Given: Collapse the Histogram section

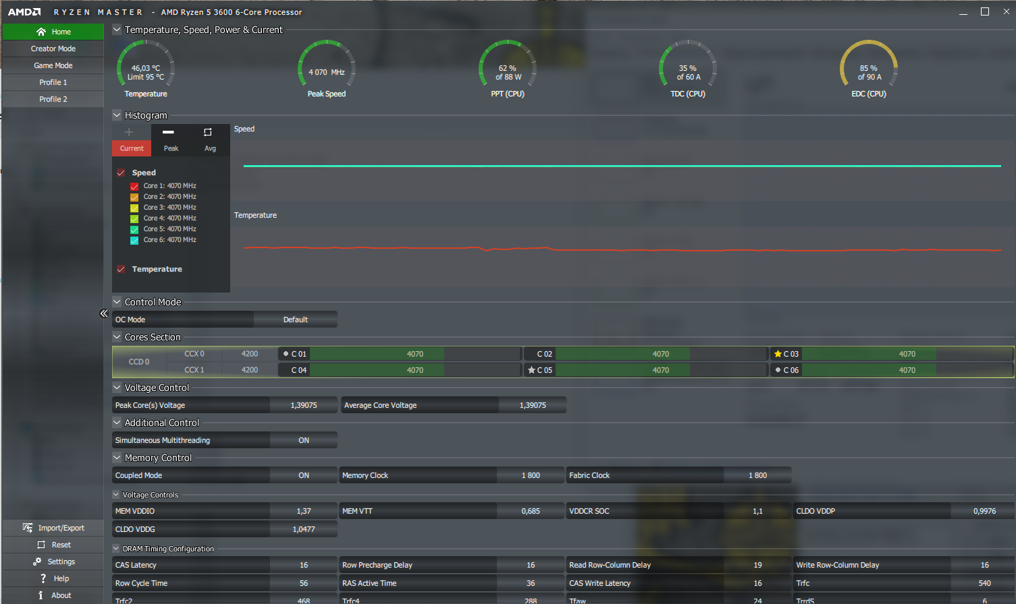Looking at the screenshot, I should [117, 115].
